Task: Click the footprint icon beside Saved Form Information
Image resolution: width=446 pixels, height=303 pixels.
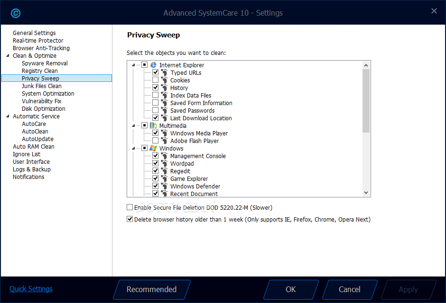Action: pyautogui.click(x=164, y=103)
